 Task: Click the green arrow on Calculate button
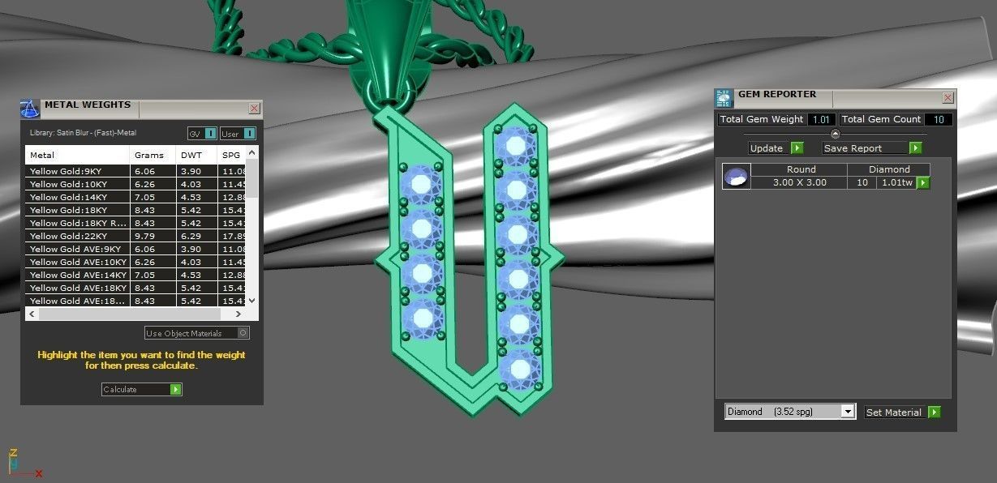click(176, 390)
